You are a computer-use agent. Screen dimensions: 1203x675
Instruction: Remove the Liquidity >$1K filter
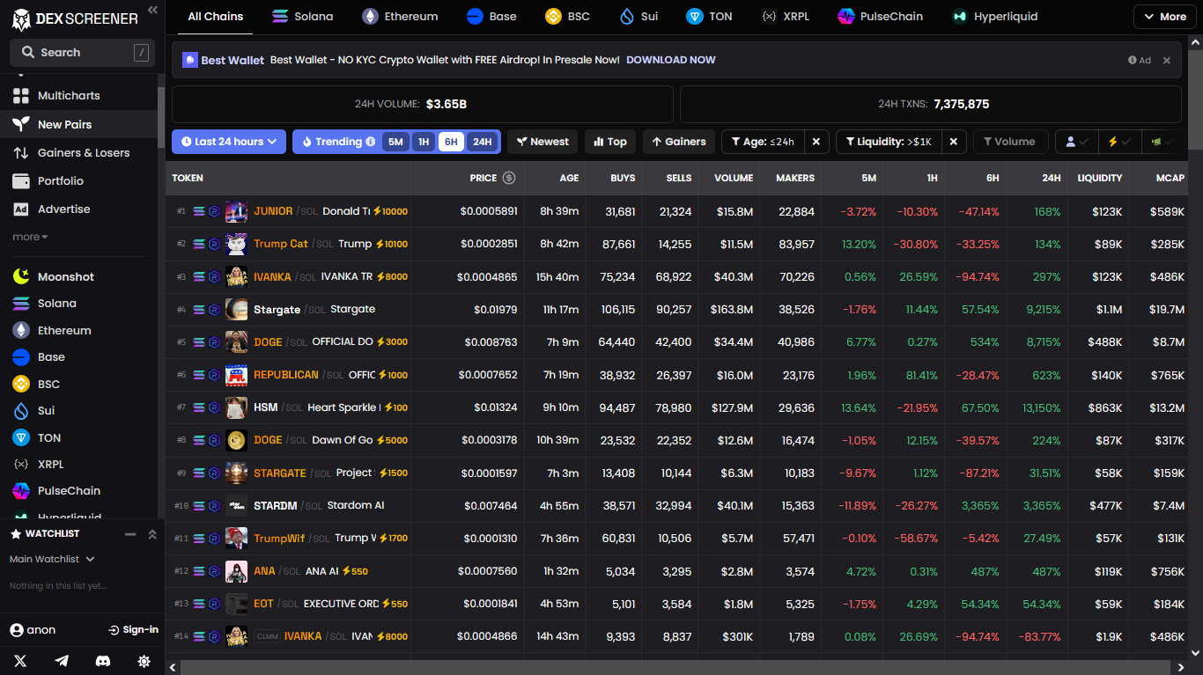[x=954, y=142]
